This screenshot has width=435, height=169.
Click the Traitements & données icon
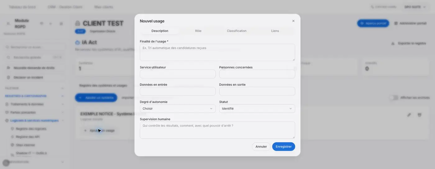7,104
